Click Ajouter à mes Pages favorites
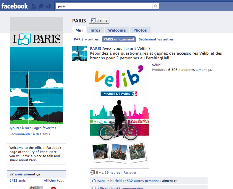Screen dimensions: 233x189 tap(33, 128)
